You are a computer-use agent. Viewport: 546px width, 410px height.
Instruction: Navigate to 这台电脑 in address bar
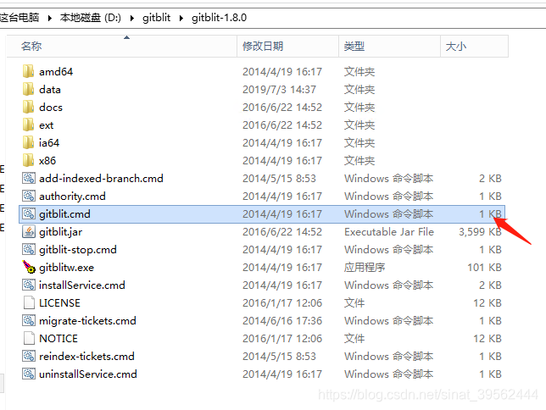click(19, 18)
